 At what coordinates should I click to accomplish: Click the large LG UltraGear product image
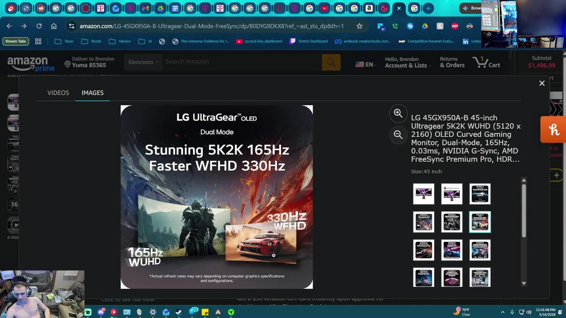pyautogui.click(x=217, y=197)
